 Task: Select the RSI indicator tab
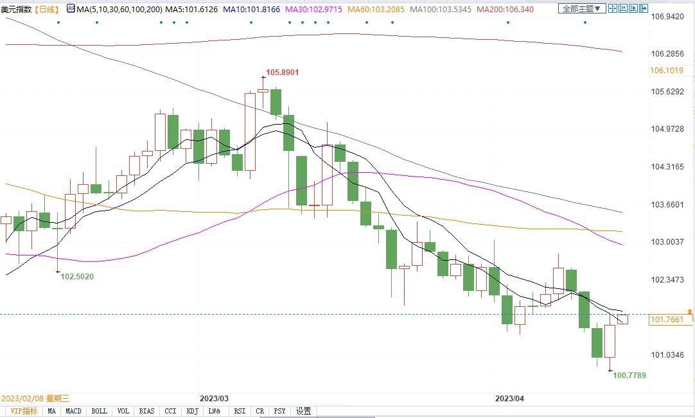240,412
